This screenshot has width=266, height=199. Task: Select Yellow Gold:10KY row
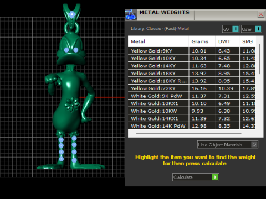(192, 58)
